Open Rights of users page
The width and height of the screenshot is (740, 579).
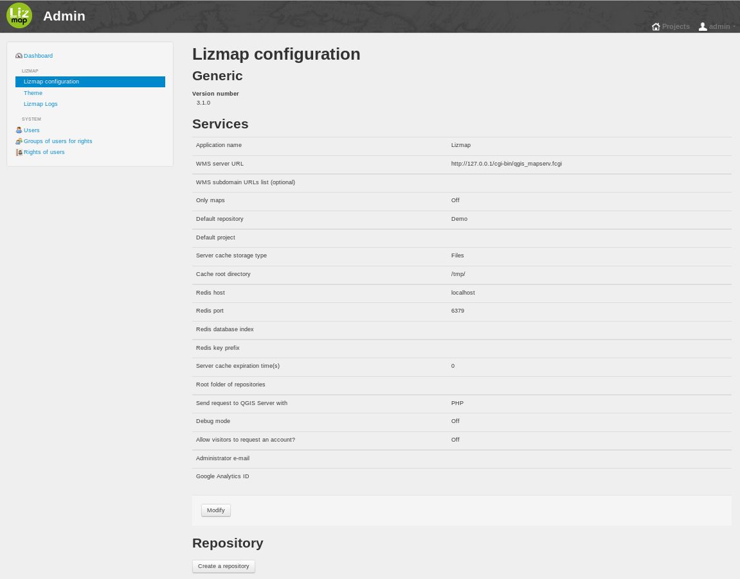[44, 152]
